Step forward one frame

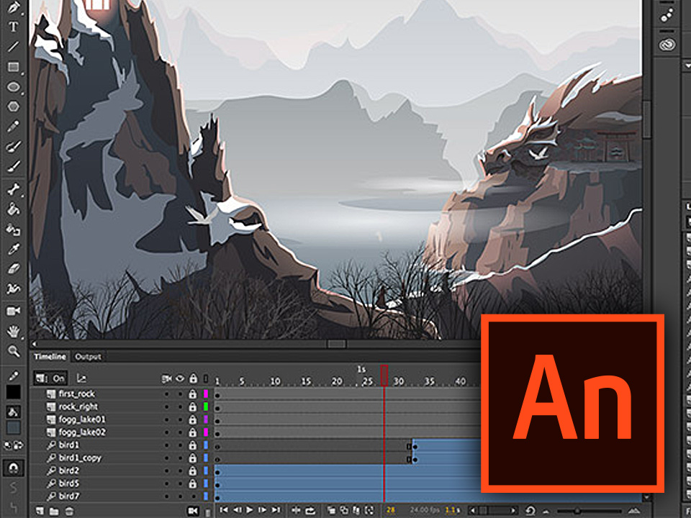(x=262, y=510)
